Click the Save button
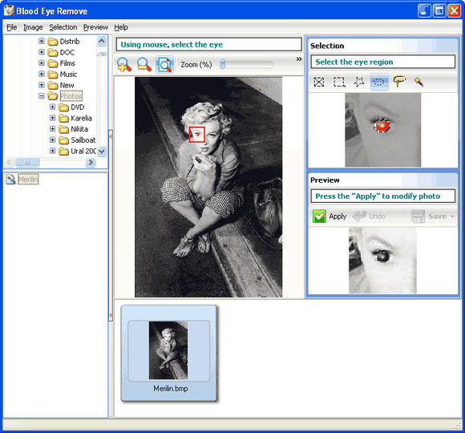 click(x=429, y=216)
